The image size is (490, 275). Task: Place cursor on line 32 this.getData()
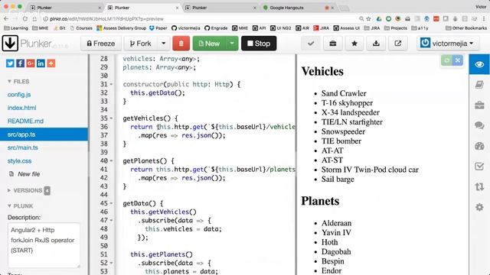pyautogui.click(x=158, y=93)
